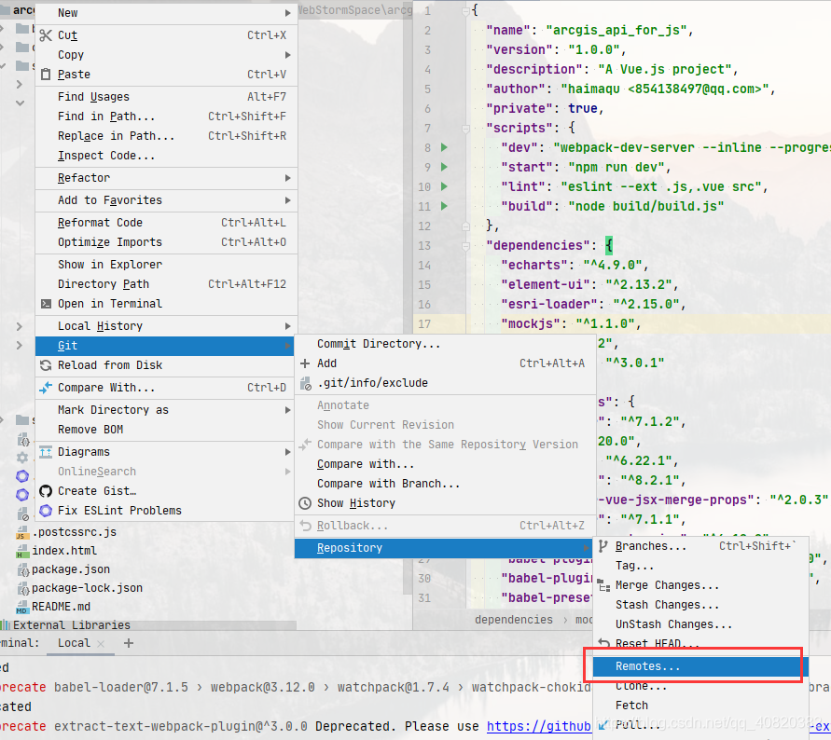Expand Add to Favorites submenu arrow
The height and width of the screenshot is (740, 831).
pyautogui.click(x=288, y=200)
